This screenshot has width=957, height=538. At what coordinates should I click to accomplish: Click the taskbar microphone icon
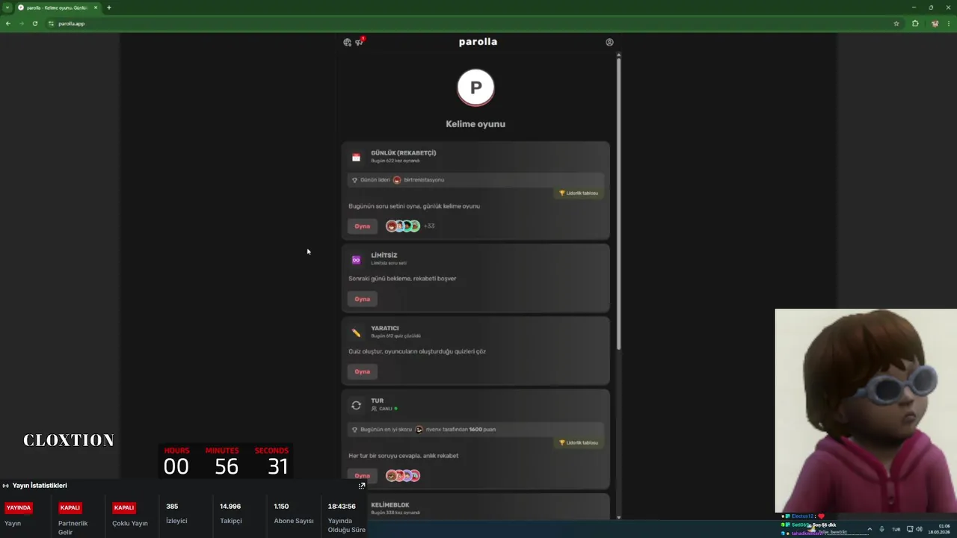coord(881,529)
